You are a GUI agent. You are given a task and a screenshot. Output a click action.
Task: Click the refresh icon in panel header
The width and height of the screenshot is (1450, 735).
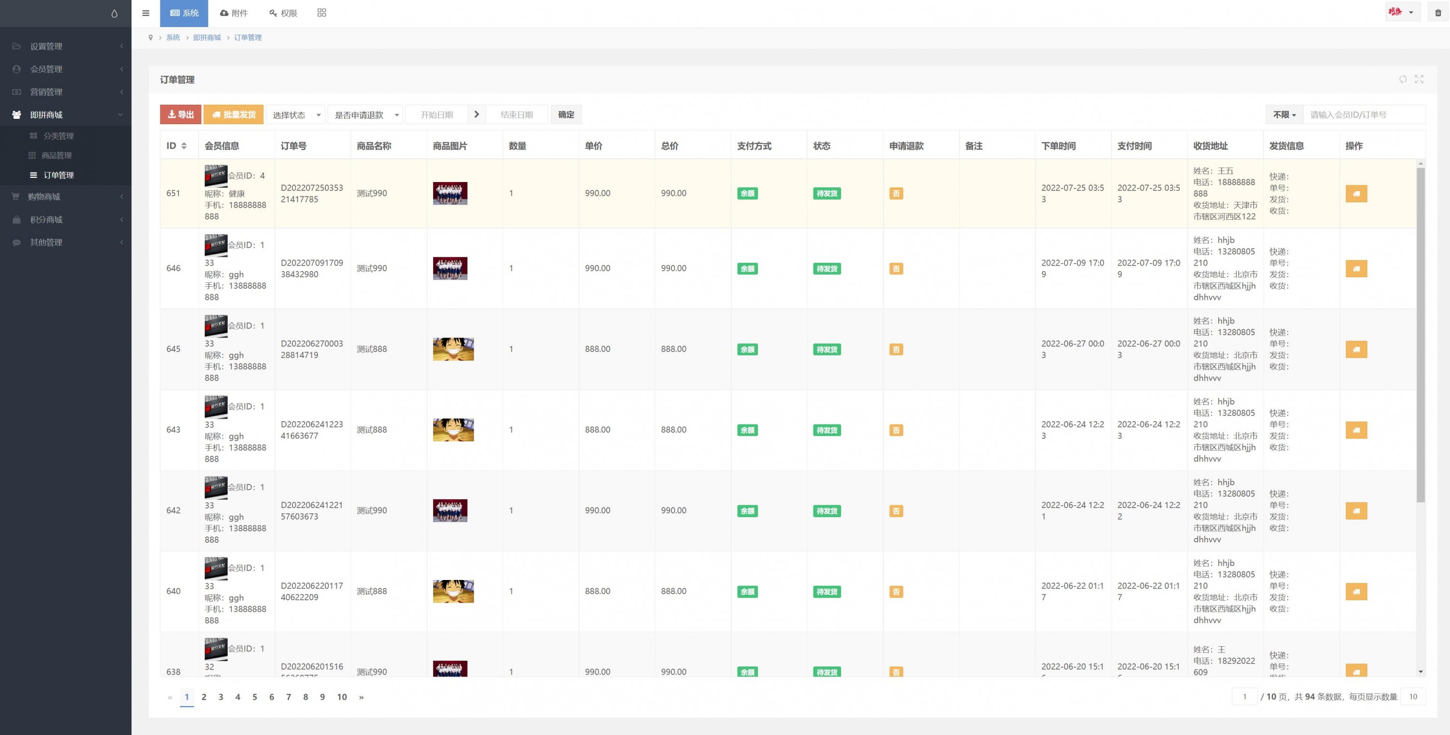tap(1403, 79)
